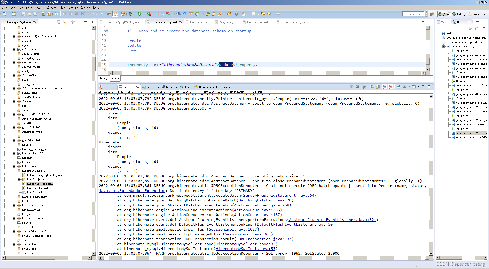Select the Run button in the toolbar
The height and width of the screenshot is (269, 489).
point(139,14)
